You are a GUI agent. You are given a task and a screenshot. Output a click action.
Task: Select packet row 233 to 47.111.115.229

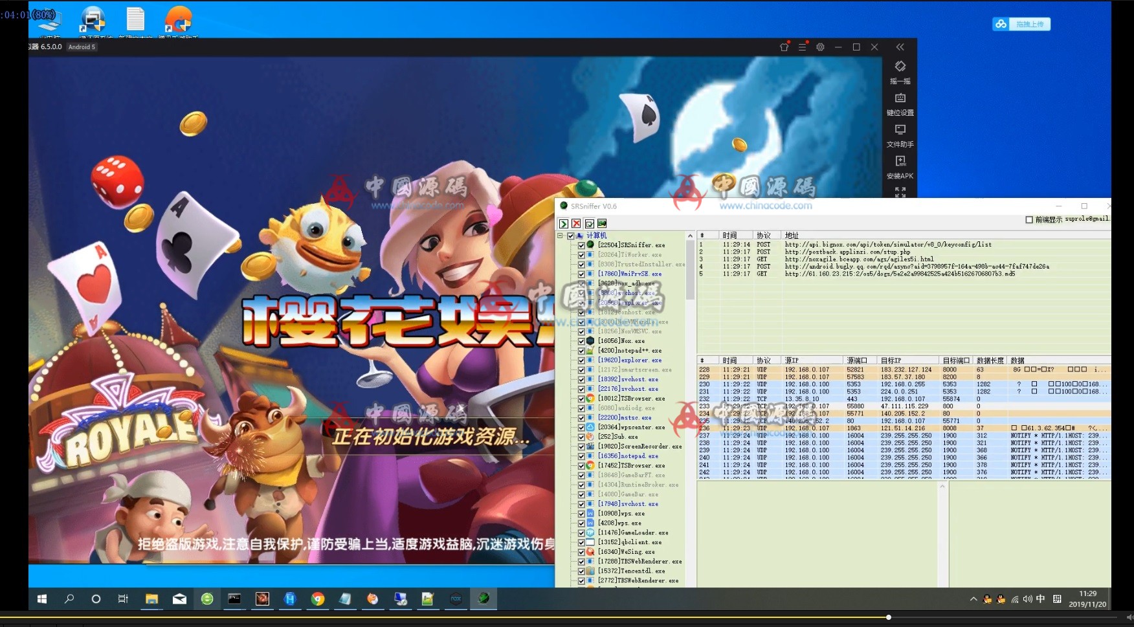tap(904, 406)
